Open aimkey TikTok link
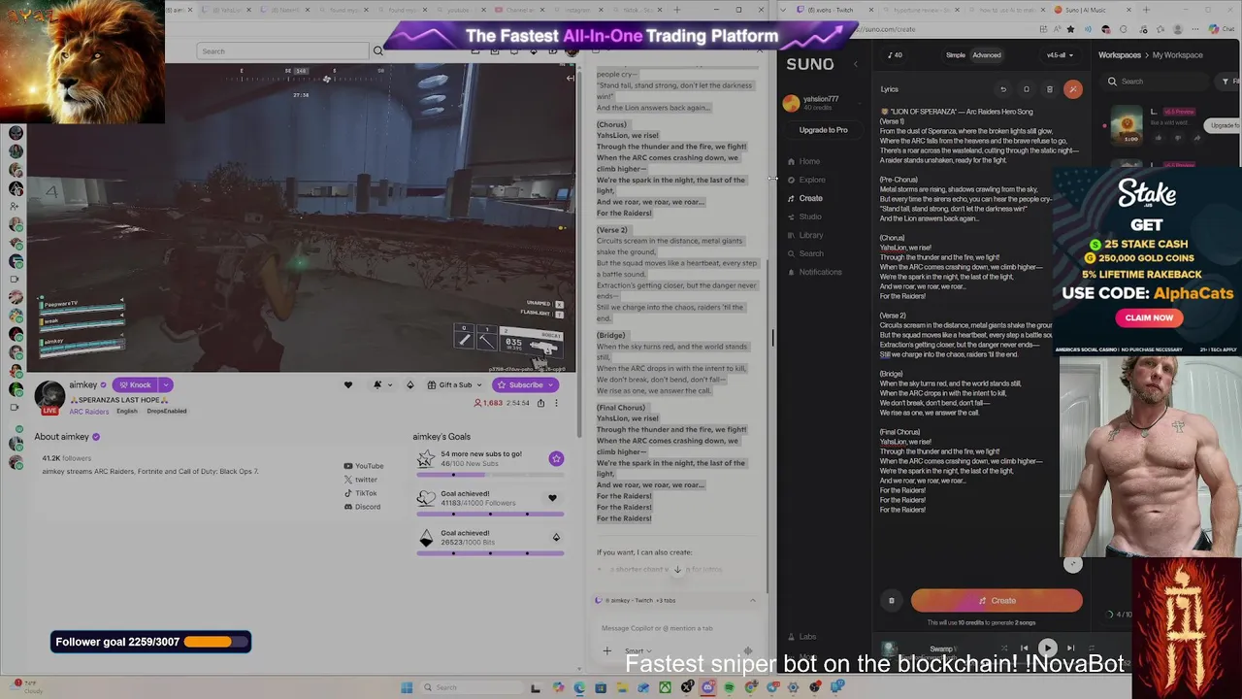 [361, 493]
